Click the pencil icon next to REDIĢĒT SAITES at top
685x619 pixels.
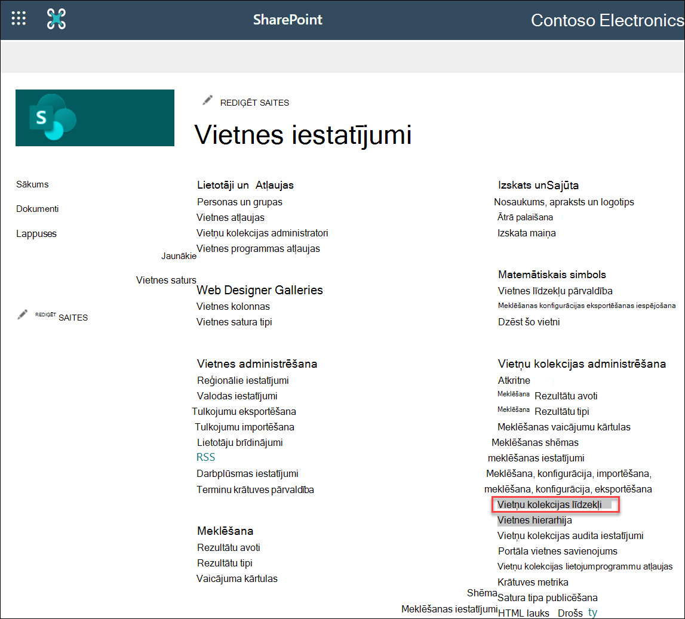[x=207, y=101]
